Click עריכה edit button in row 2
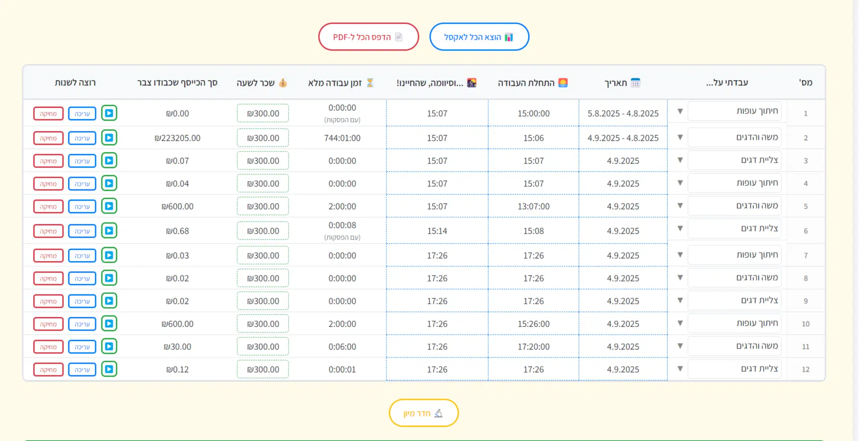859x441 pixels. tap(82, 138)
